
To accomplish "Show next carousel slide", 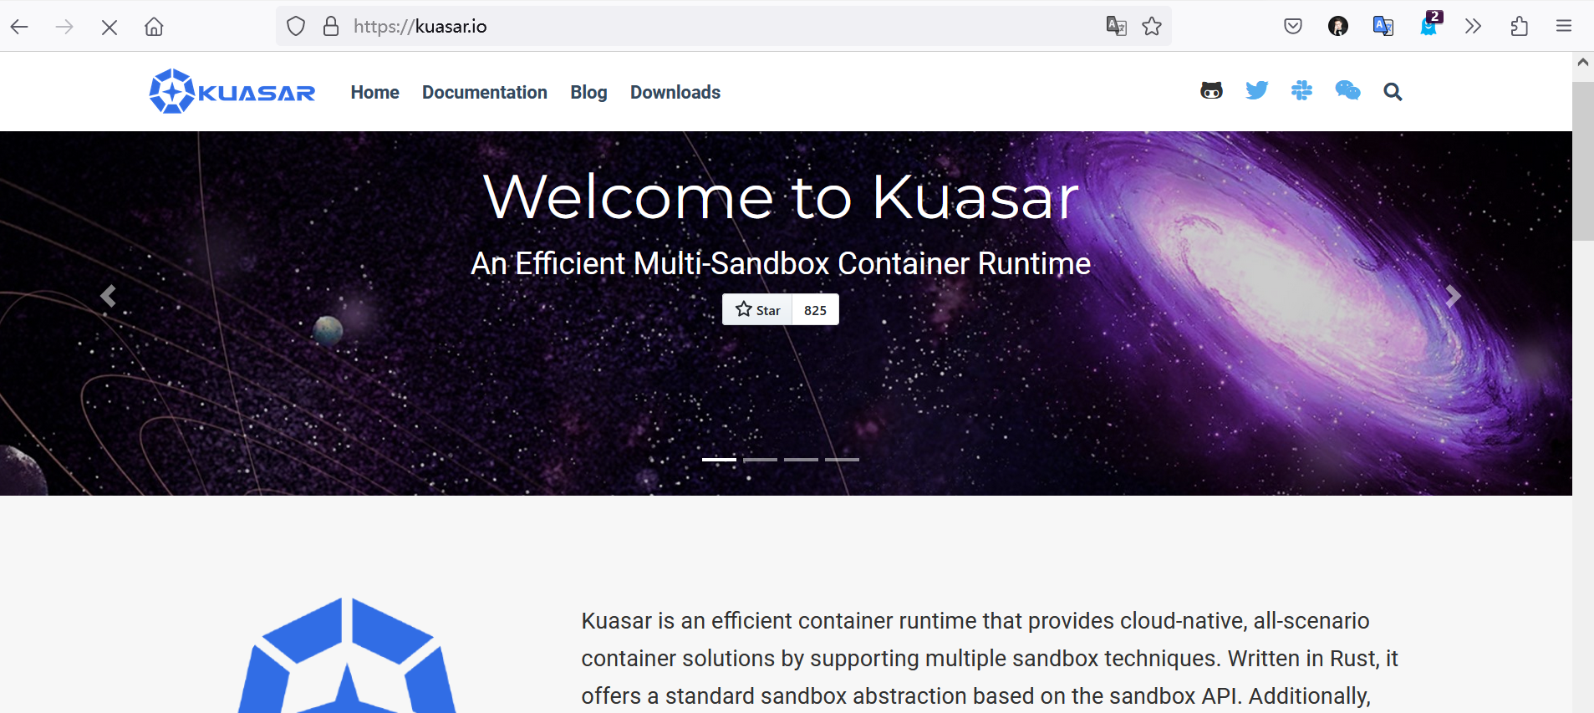I will 1454,296.
